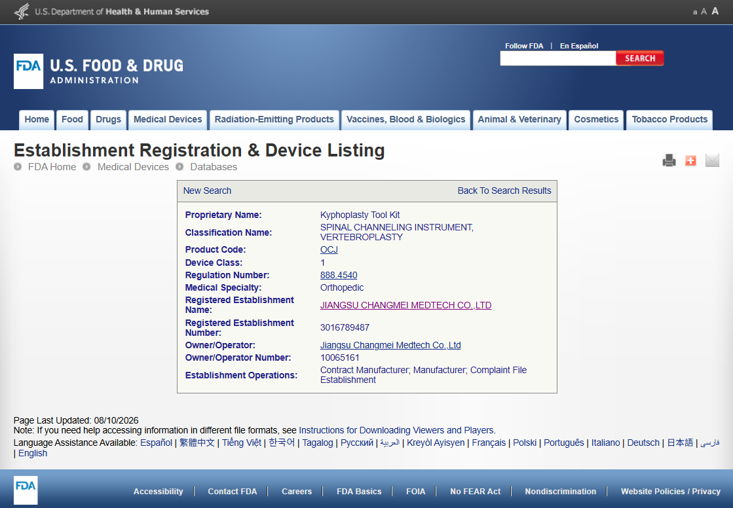Open the Animal & Veterinary tab
The height and width of the screenshot is (508, 733).
pyautogui.click(x=519, y=120)
